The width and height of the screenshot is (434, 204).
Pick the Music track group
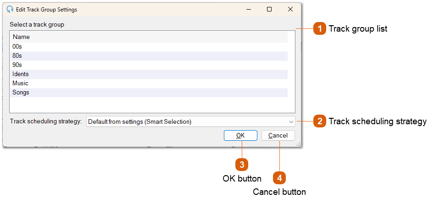[x=20, y=83]
